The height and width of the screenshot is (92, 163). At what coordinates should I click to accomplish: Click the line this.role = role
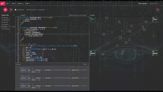pos(29,52)
